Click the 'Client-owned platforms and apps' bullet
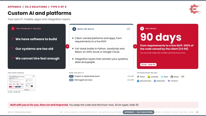Viewport: 206px width, 116px height. (x=98, y=40)
